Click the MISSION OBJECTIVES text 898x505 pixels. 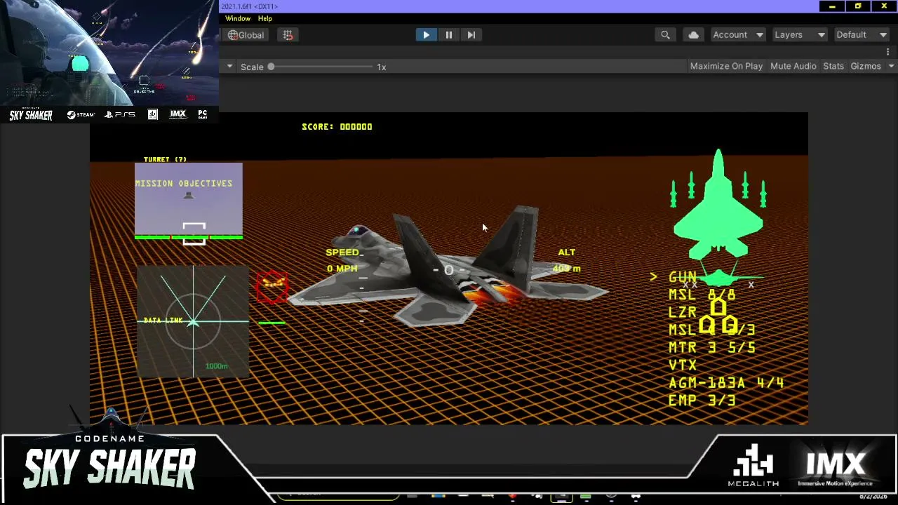point(184,183)
